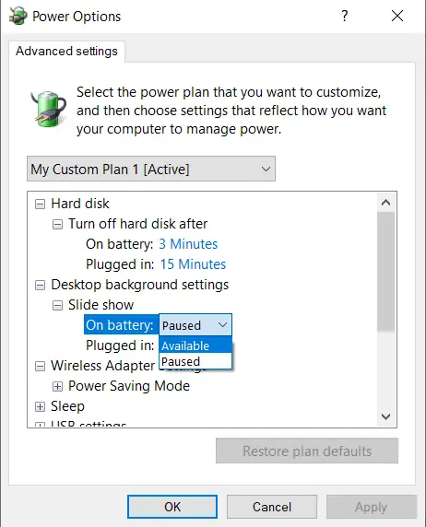This screenshot has width=426, height=527.
Task: Collapse Desktop background settings node
Action: coord(40,285)
